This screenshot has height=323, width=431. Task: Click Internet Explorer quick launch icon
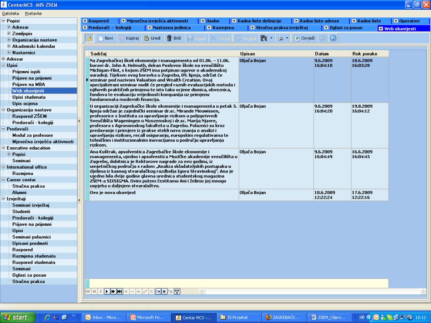(48, 317)
